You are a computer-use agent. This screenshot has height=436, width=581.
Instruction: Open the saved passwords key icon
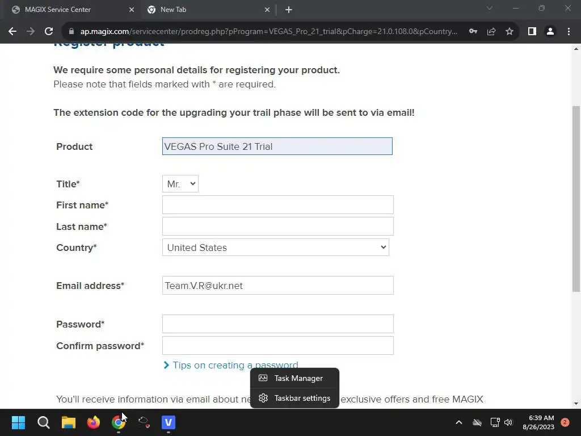tap(473, 32)
